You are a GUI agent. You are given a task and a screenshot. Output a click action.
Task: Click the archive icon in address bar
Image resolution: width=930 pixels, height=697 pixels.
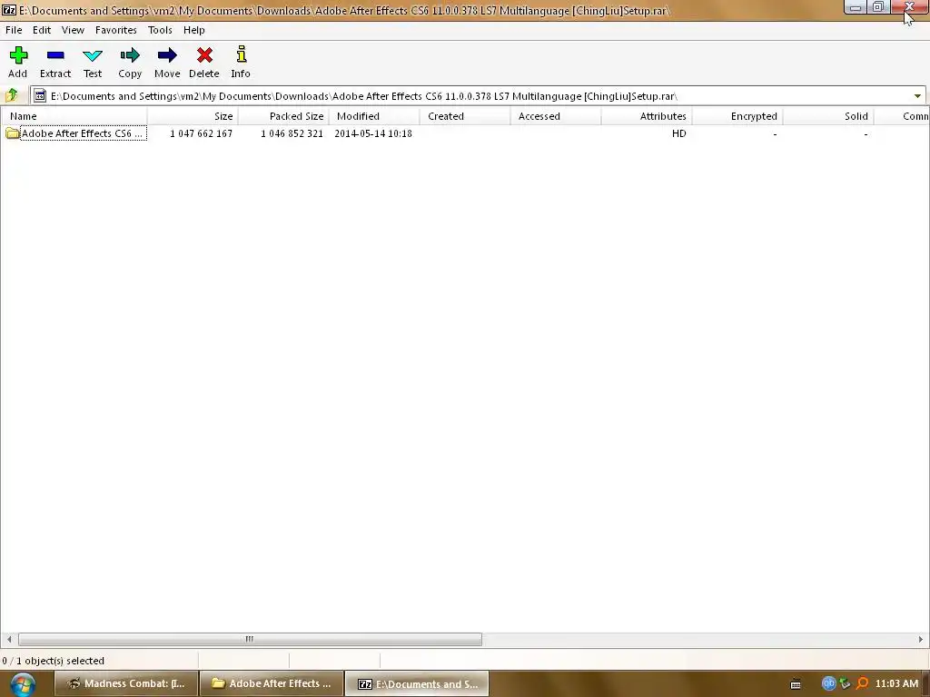(x=40, y=95)
